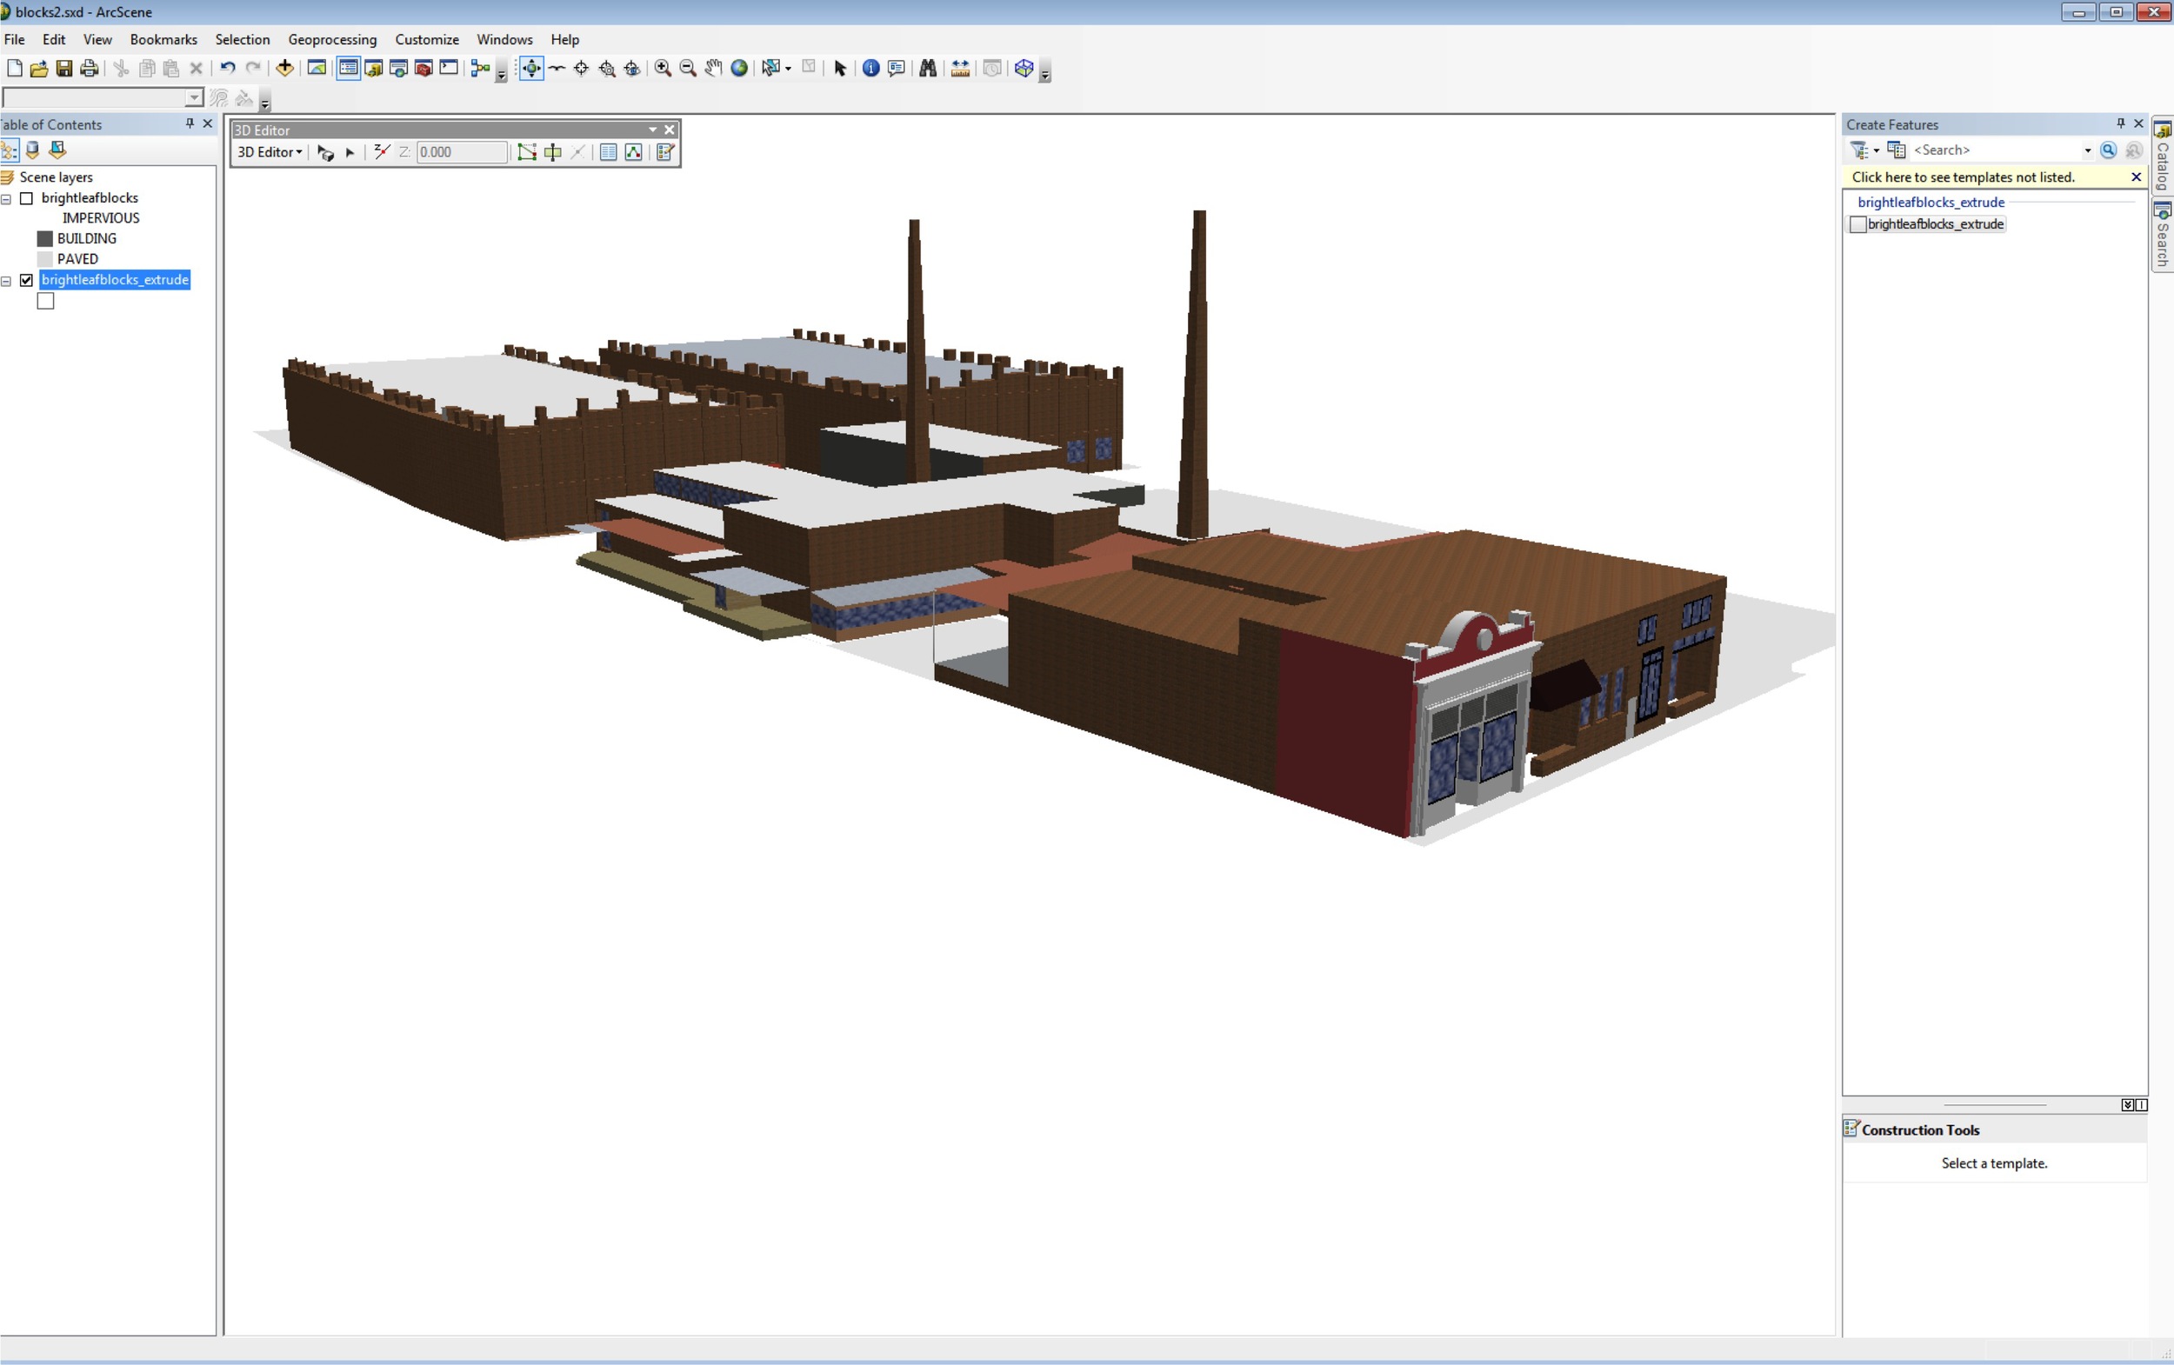Pin the Create Features panel
Screen dimensions: 2174x1365
[2121, 123]
